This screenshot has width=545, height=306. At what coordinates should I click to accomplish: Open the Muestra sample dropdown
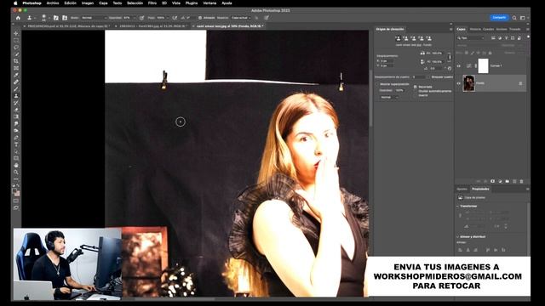coord(241,18)
